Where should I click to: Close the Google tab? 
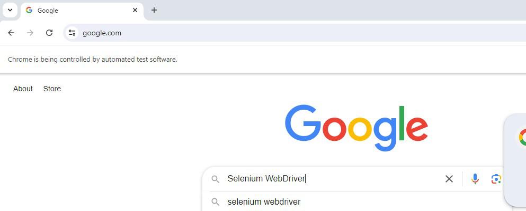[x=135, y=10]
